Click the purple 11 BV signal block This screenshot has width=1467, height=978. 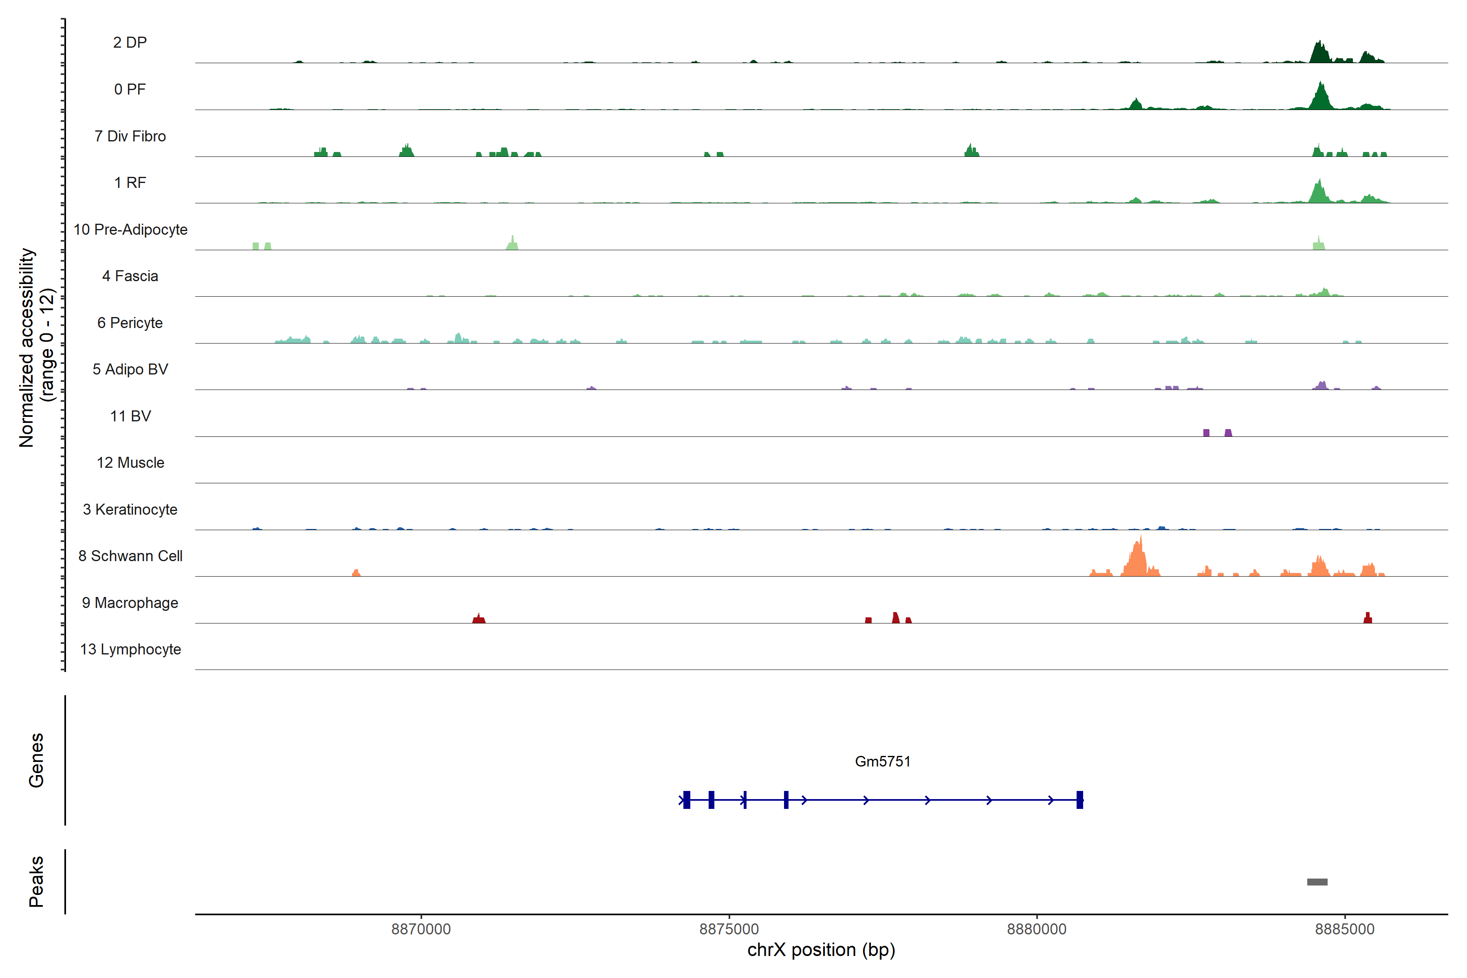point(1206,433)
